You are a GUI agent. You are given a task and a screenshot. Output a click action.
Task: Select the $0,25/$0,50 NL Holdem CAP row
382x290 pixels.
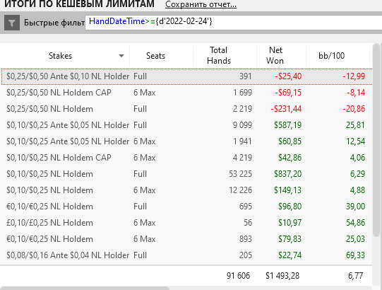pos(187,93)
